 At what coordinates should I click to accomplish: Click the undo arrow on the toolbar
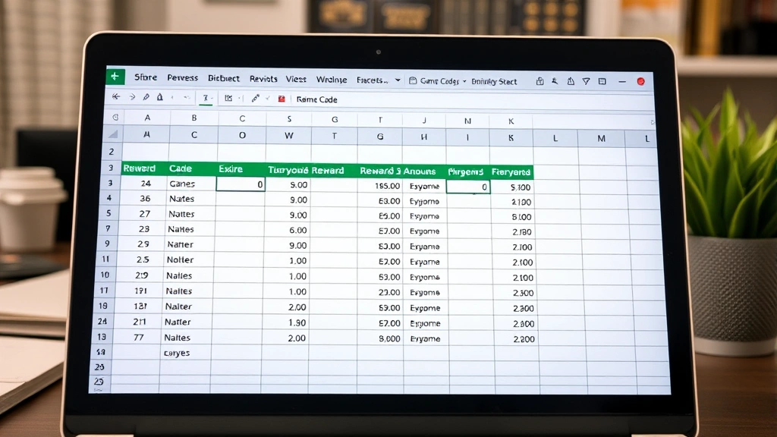pos(115,98)
